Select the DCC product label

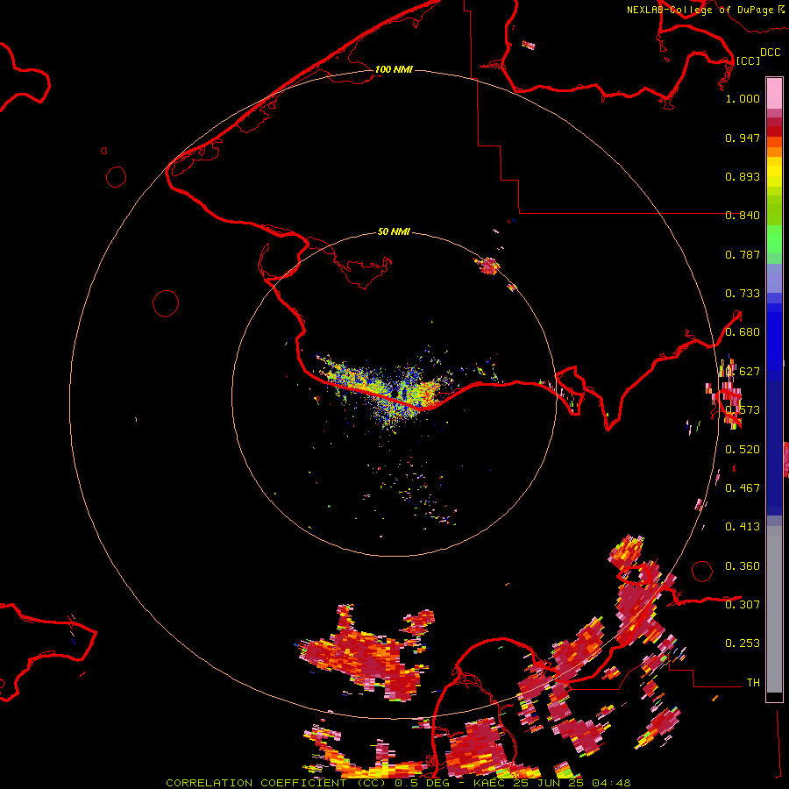(771, 53)
